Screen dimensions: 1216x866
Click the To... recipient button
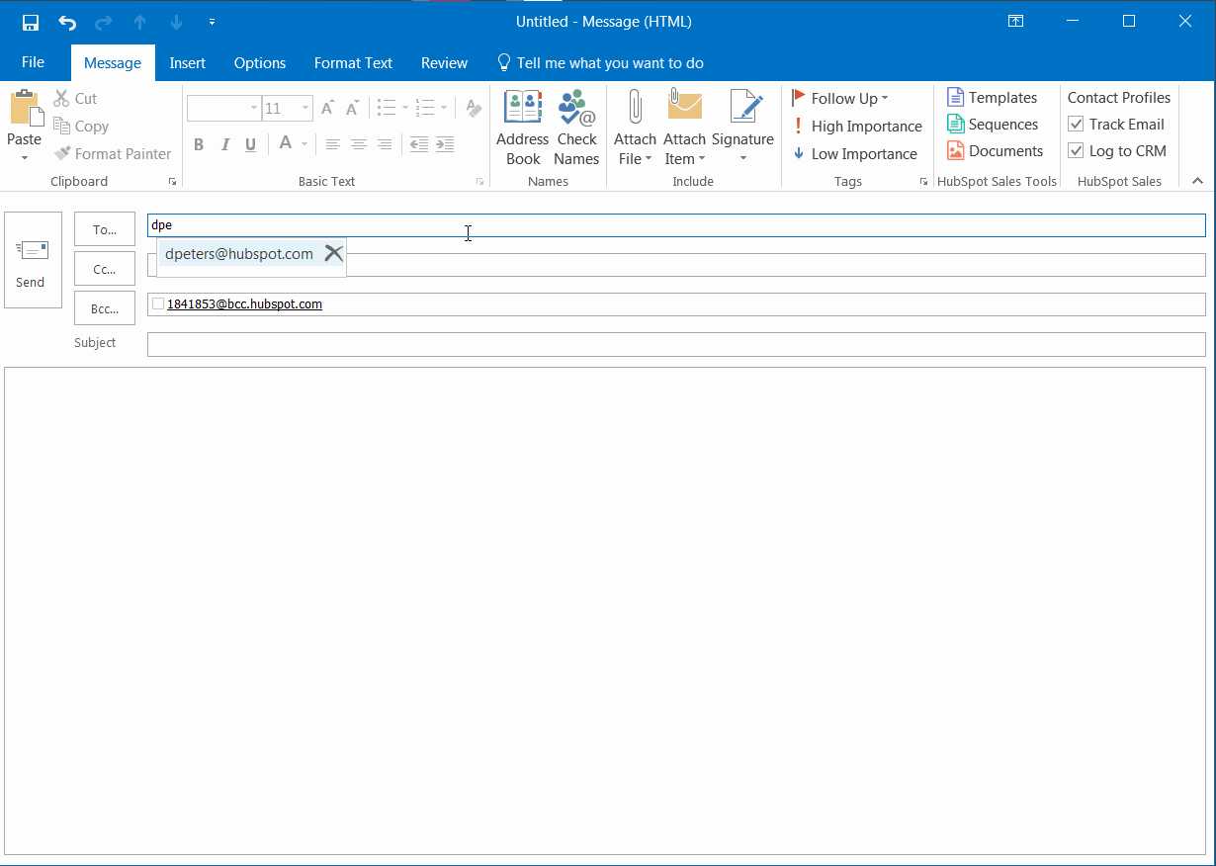tap(105, 229)
